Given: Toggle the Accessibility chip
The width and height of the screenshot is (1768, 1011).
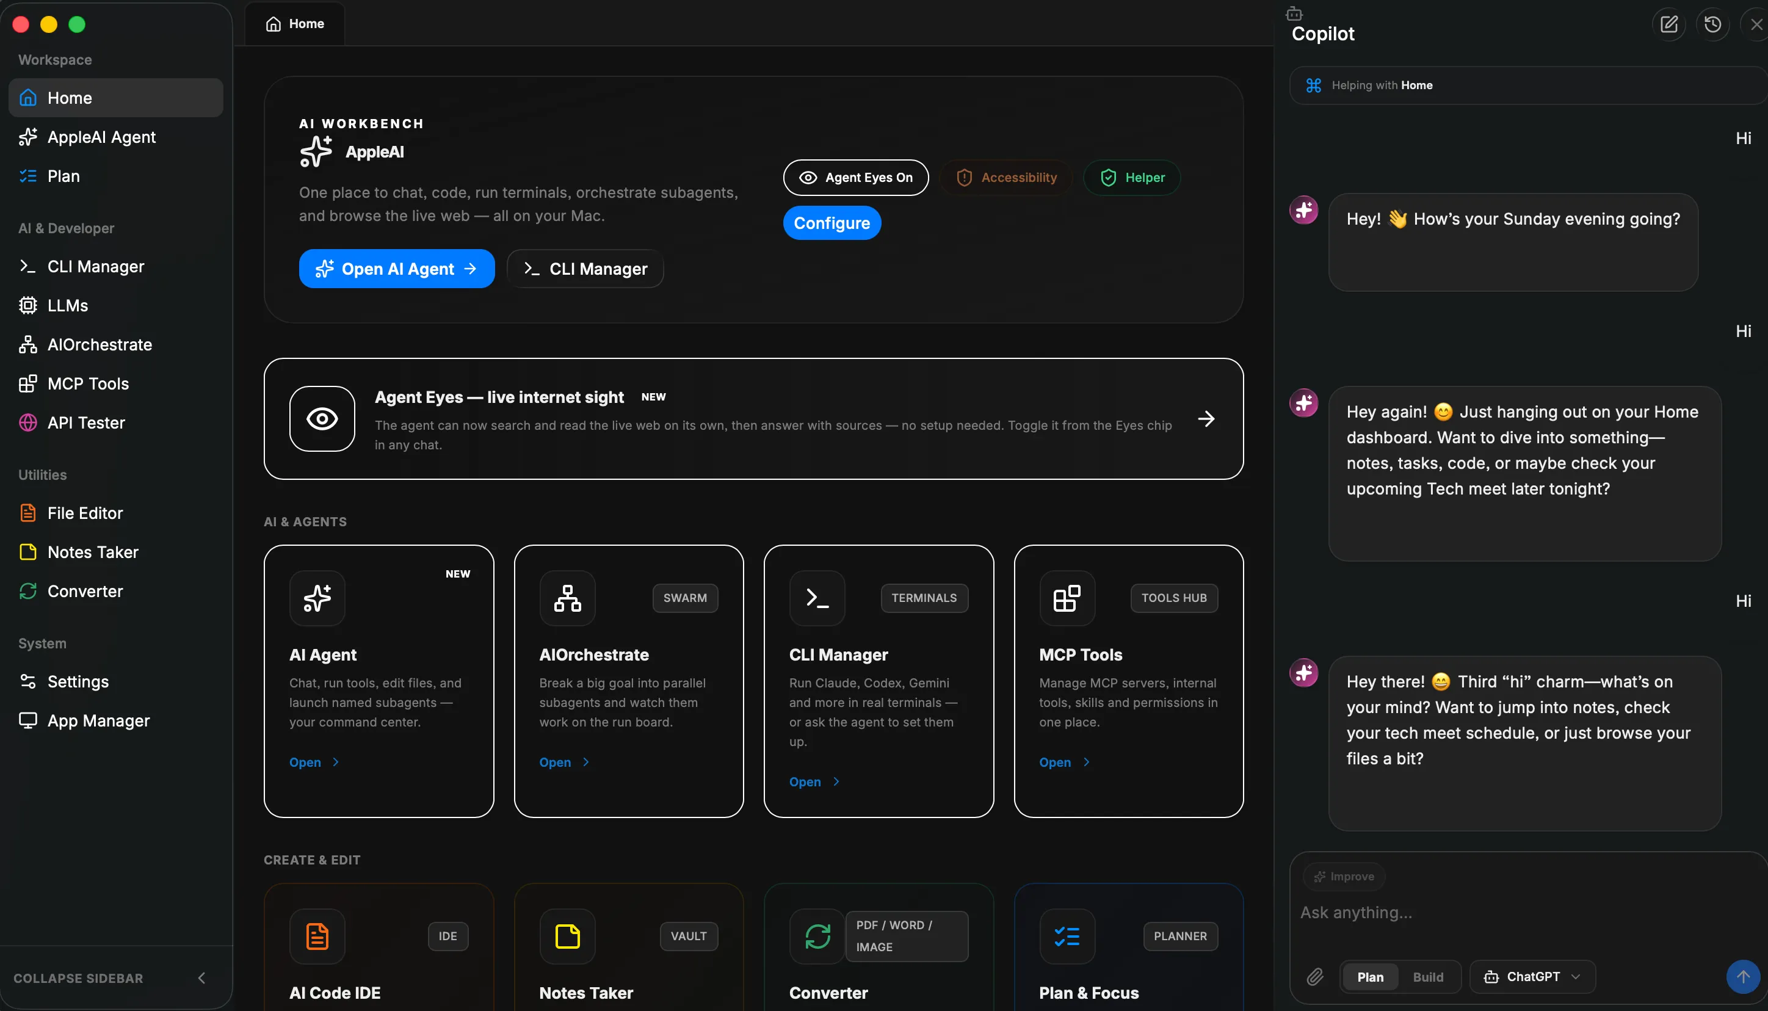Looking at the screenshot, I should pos(1006,178).
